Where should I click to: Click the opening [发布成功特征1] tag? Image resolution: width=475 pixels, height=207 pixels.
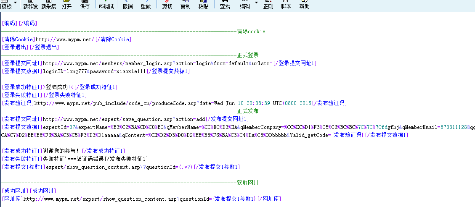(x=22, y=151)
